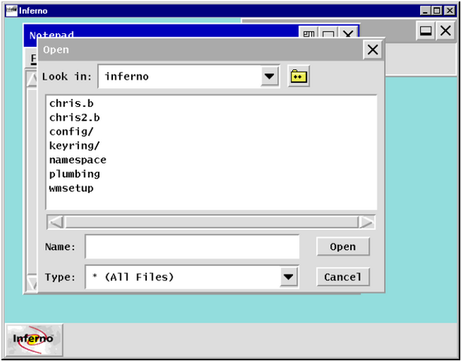Close the gray background window
This screenshot has width=461, height=361.
tap(446, 31)
